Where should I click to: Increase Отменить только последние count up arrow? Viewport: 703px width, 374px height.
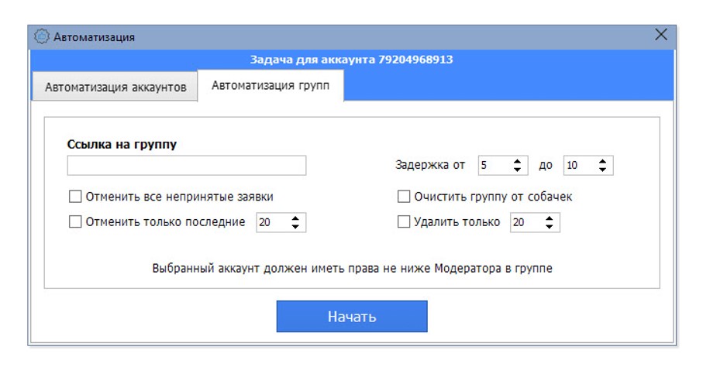(x=295, y=218)
